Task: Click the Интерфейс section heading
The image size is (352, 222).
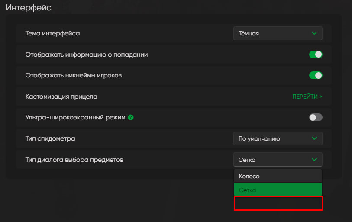Action: coord(29,8)
